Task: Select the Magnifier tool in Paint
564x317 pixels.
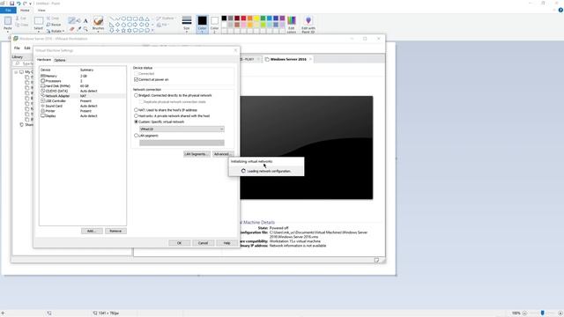Action: tap(85, 28)
